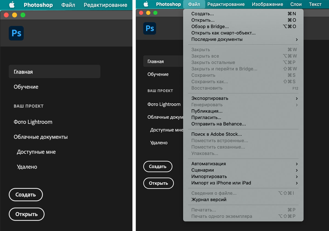
Task: Open Фото Lightroom beside the Файл dropdown
Action: [164, 104]
